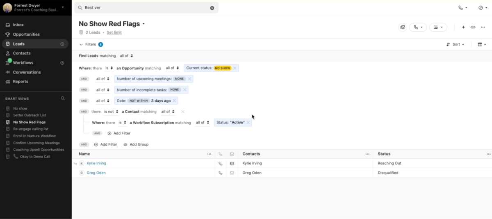The image size is (492, 219).
Task: Click the Status column header
Action: tap(384, 154)
